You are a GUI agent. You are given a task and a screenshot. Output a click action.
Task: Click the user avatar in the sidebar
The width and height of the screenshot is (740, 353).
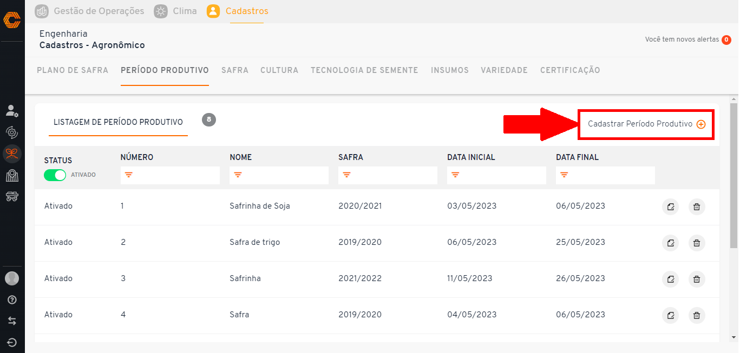[12, 278]
